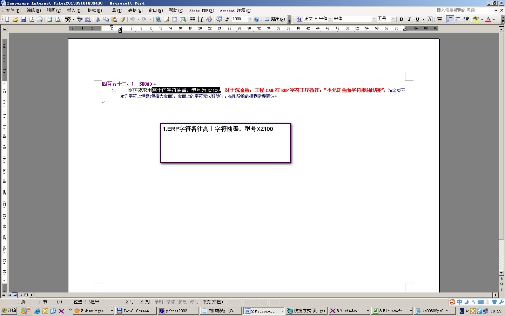This screenshot has width=505, height=316.
Task: Toggle underline formatting
Action: coord(417,19)
